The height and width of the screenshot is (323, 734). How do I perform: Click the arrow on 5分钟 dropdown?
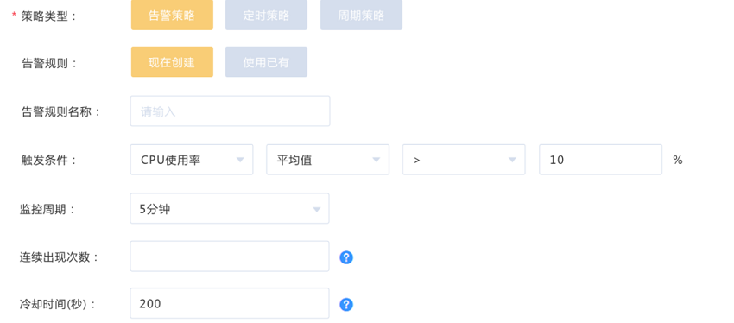coord(316,209)
